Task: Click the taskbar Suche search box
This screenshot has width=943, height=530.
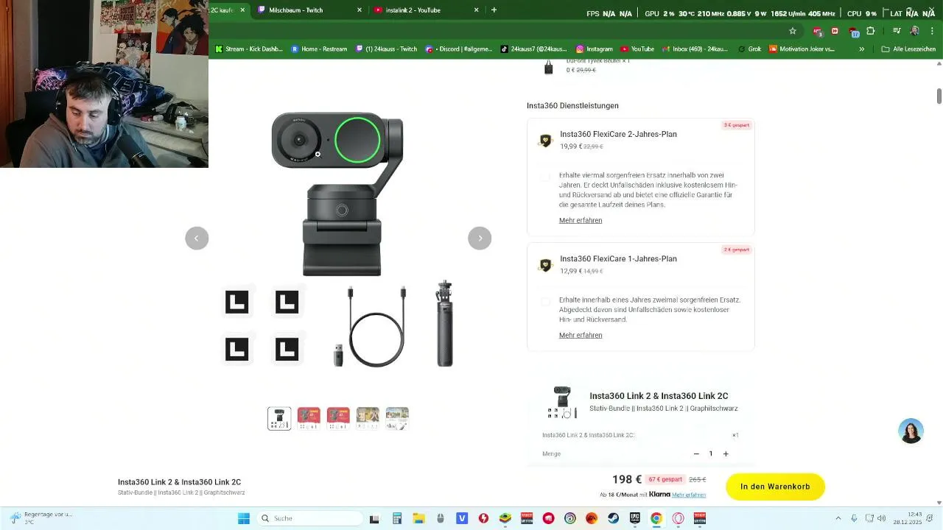Action: point(309,518)
